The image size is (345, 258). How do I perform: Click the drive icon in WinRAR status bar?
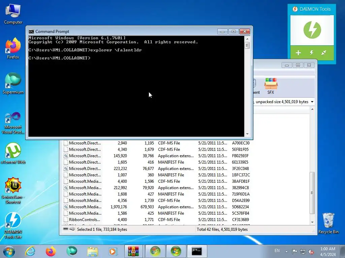click(66, 229)
